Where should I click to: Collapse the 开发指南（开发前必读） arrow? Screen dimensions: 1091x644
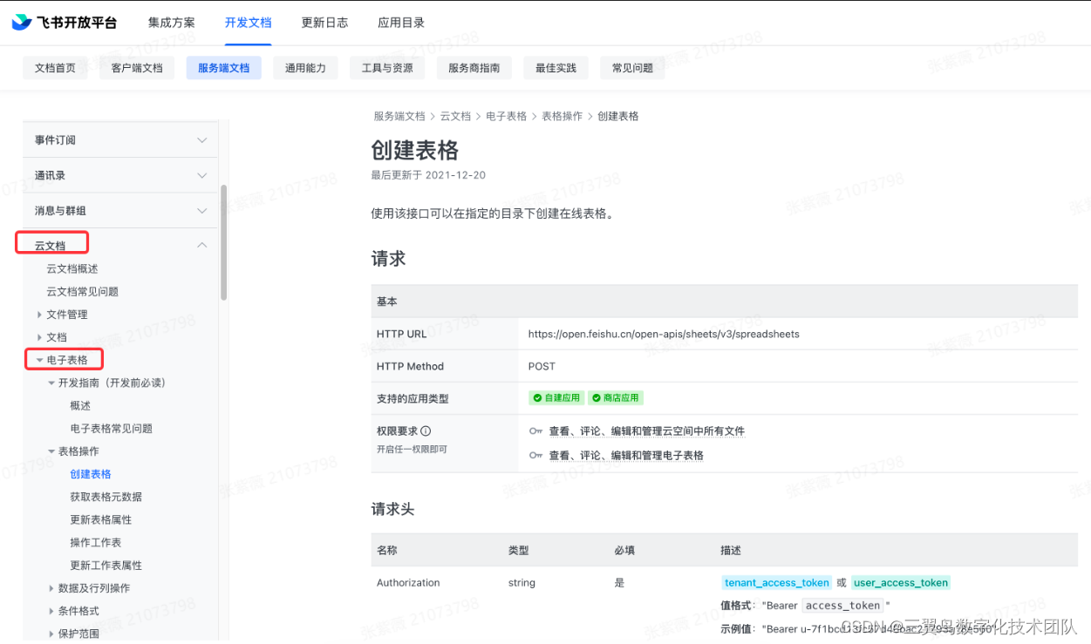pos(51,383)
